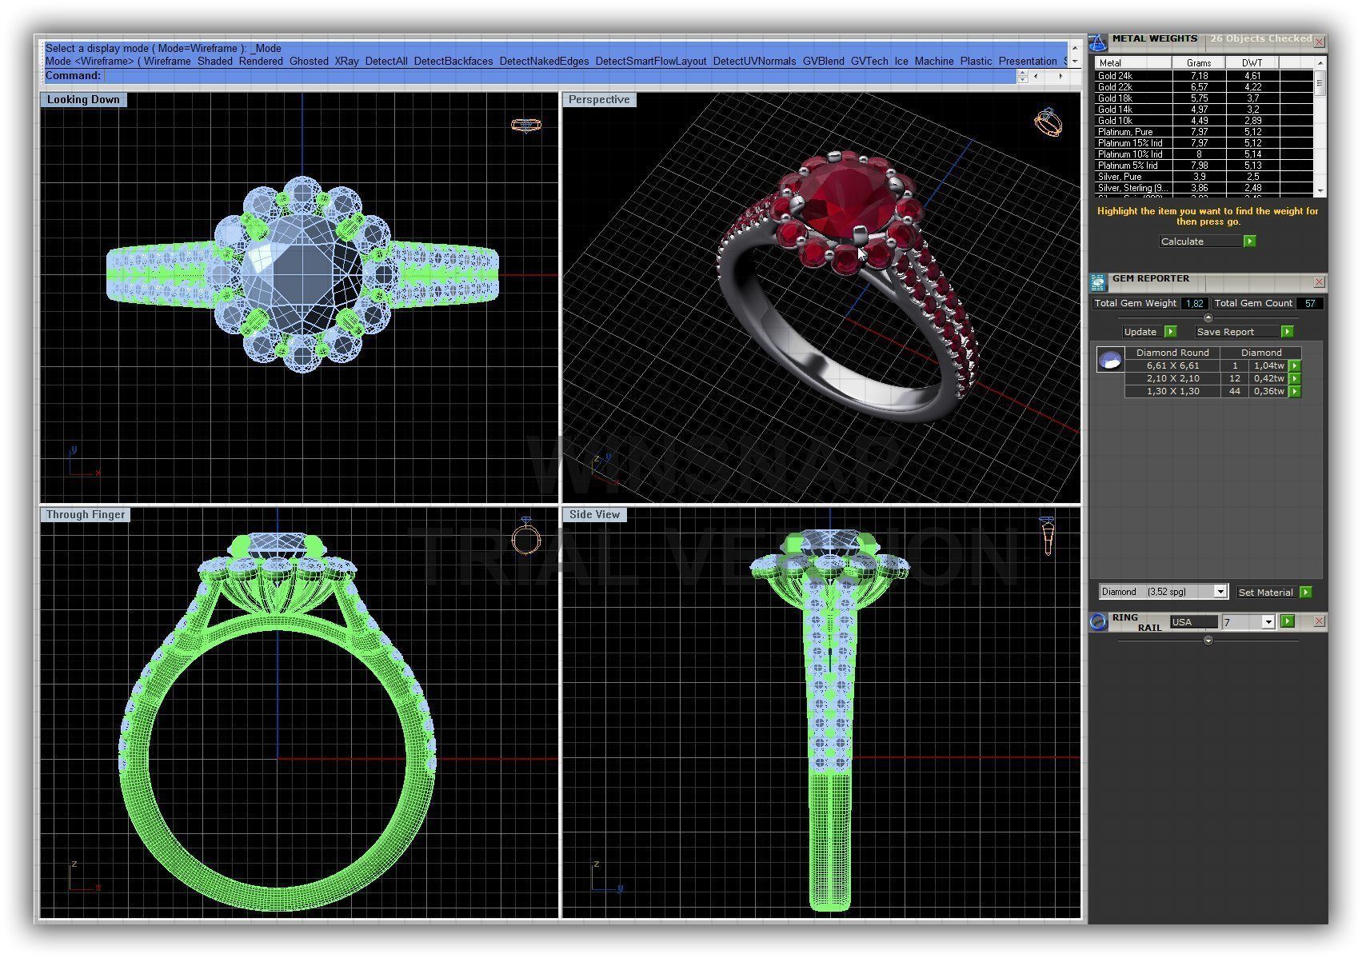Click green arrow beside Set Material
Viewport: 1362px width, 958px height.
tap(1306, 592)
